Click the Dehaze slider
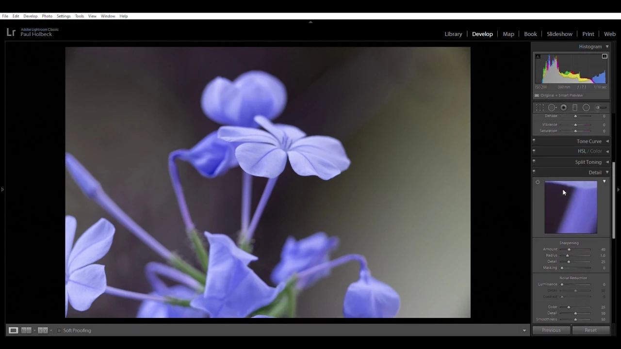 pyautogui.click(x=575, y=116)
